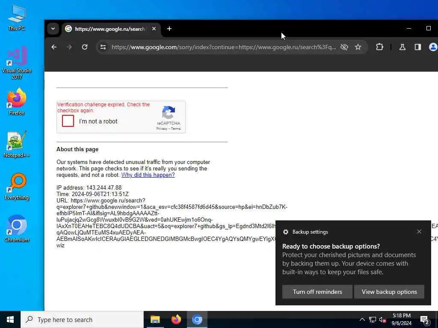Image resolution: width=438 pixels, height=328 pixels.
Task: Click the Verification challenge expired message
Action: click(104, 107)
